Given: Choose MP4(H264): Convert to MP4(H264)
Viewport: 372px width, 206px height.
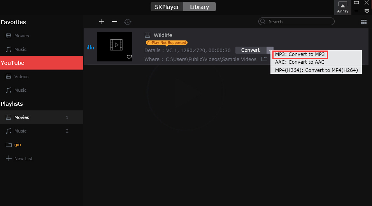Looking at the screenshot, I should [316, 70].
